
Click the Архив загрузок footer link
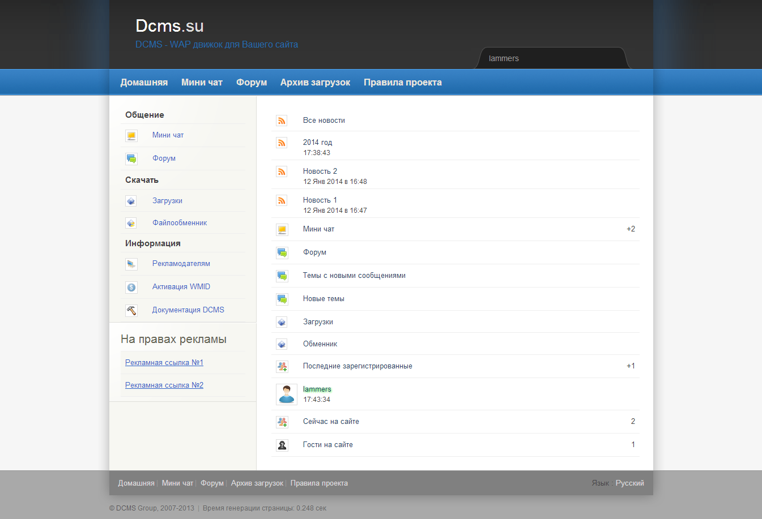(257, 483)
